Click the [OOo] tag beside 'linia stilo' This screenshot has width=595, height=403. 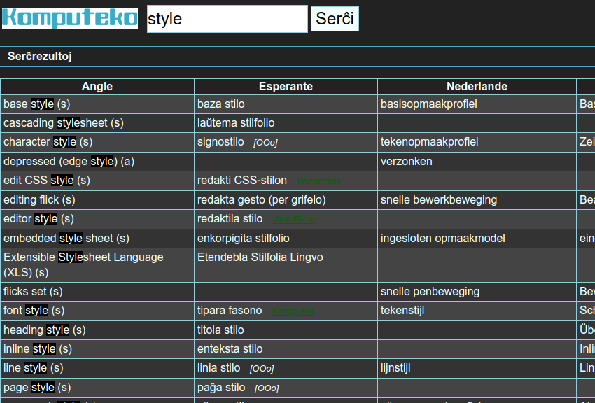[262, 369]
